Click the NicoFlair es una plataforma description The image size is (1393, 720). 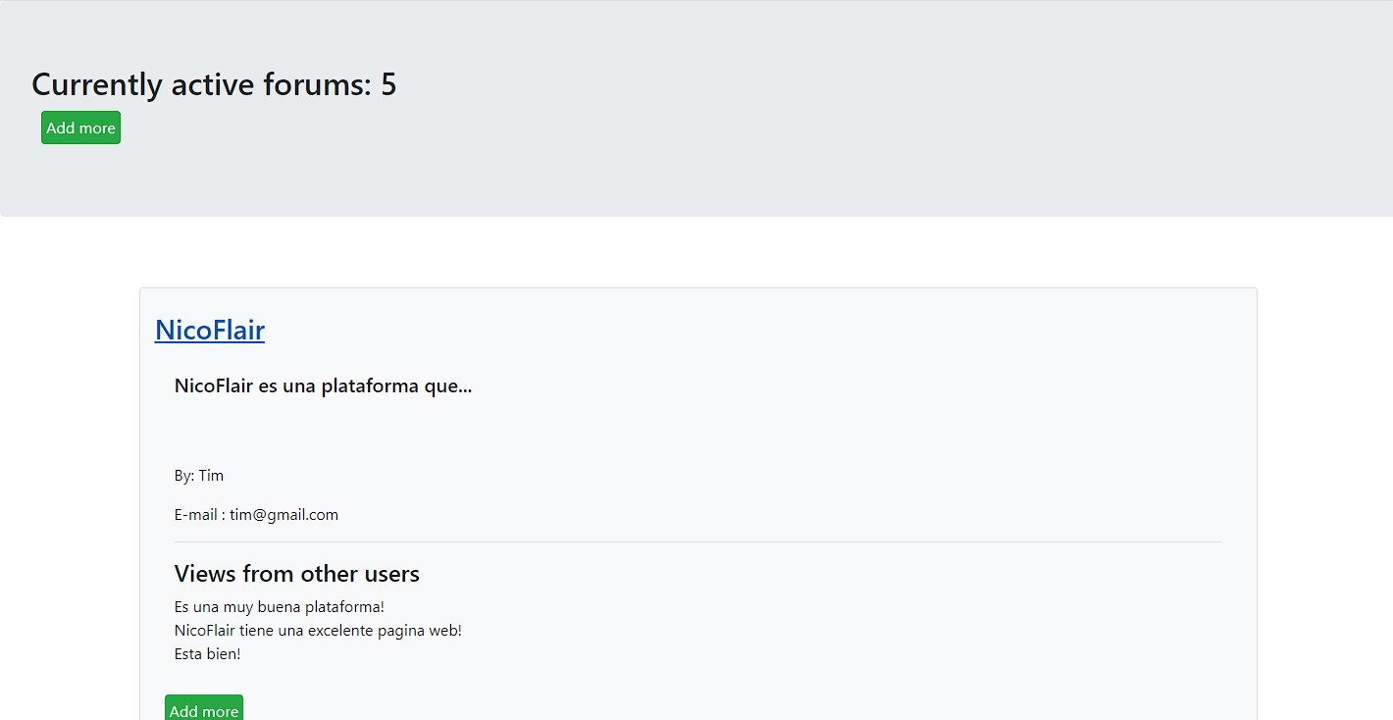point(323,386)
